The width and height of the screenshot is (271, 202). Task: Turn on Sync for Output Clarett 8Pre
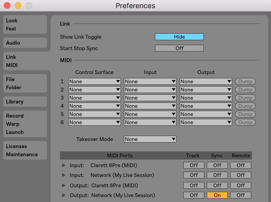(217, 185)
